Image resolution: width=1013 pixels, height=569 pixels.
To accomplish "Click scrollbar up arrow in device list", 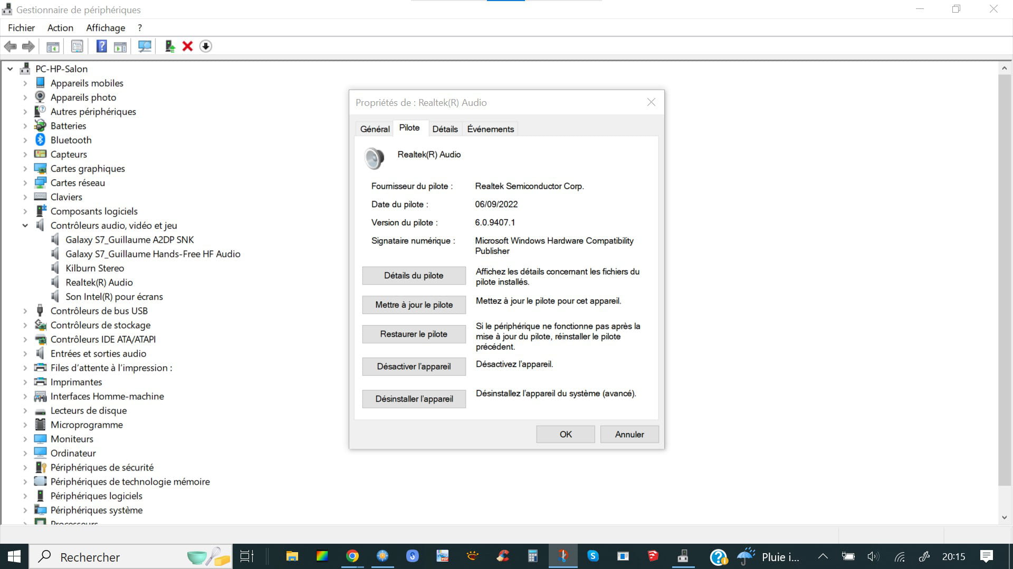I will (x=1005, y=68).
